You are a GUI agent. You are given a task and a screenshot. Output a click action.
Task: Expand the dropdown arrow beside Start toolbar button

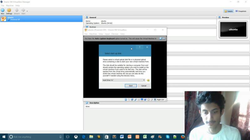click(x=27, y=11)
